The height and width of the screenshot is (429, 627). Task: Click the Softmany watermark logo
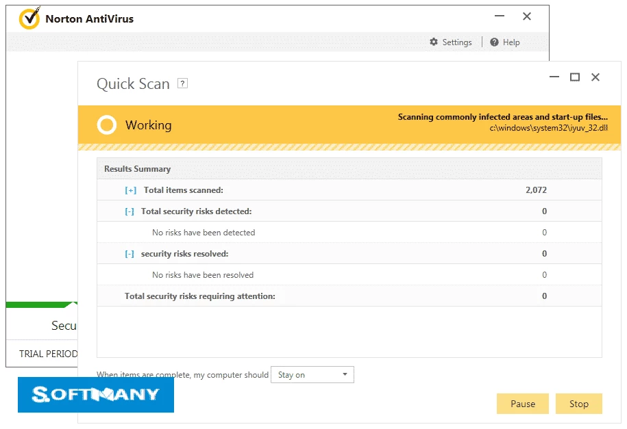pyautogui.click(x=95, y=395)
